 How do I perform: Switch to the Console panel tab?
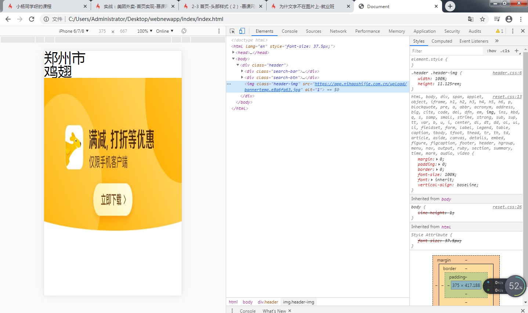click(x=289, y=31)
